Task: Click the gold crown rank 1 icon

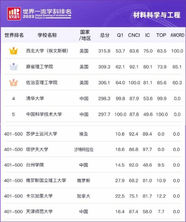Action: point(14,51)
